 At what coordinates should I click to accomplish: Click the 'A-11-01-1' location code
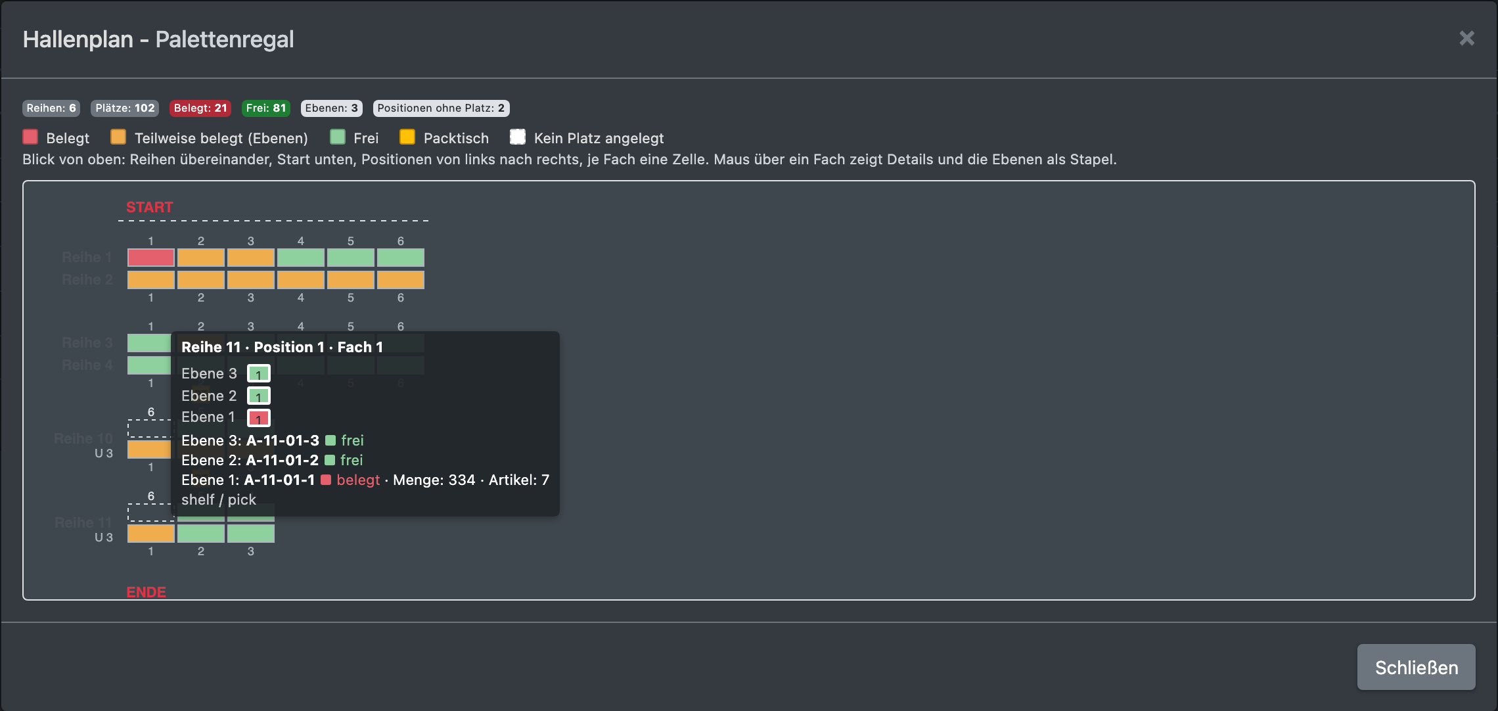(279, 480)
